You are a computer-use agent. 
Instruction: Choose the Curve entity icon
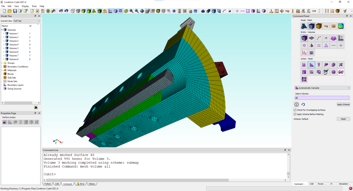[x=319, y=38]
